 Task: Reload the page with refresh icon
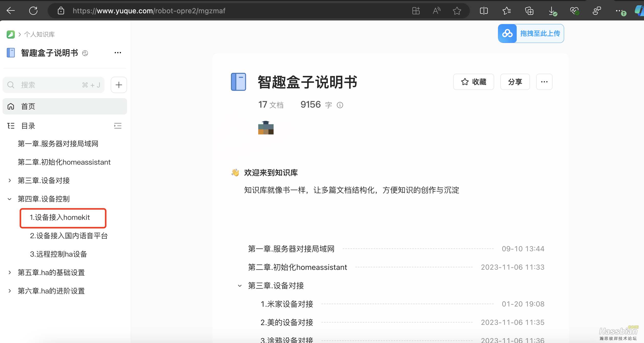click(33, 11)
